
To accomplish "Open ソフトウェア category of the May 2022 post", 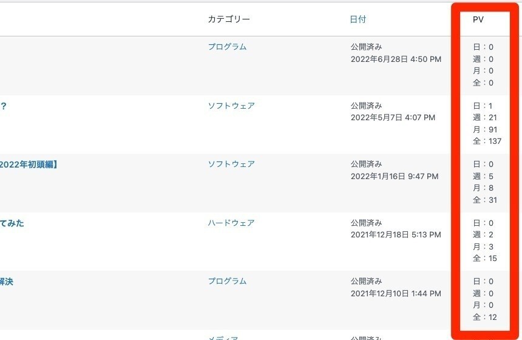I will (x=231, y=106).
